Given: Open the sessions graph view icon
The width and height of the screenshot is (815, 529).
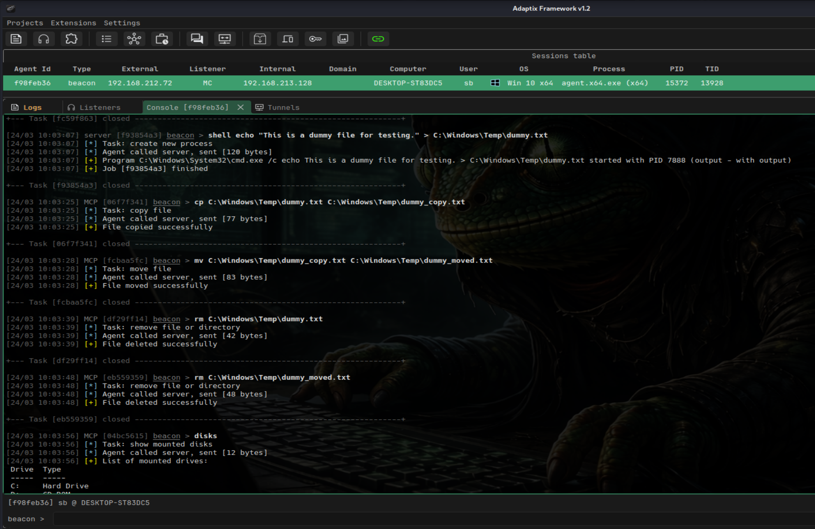Looking at the screenshot, I should tap(134, 39).
